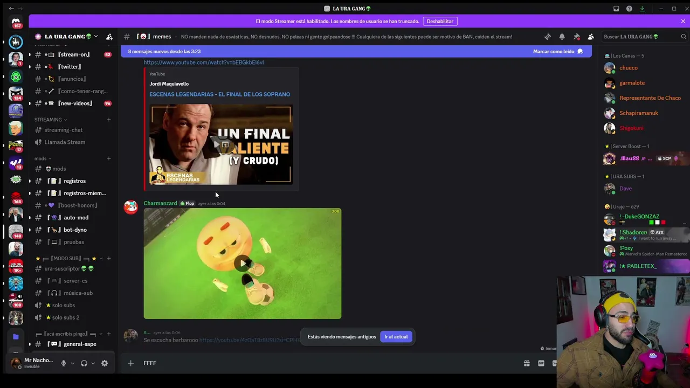Toggle microphone mute
Viewport: 690px width, 388px height.
pyautogui.click(x=64, y=363)
